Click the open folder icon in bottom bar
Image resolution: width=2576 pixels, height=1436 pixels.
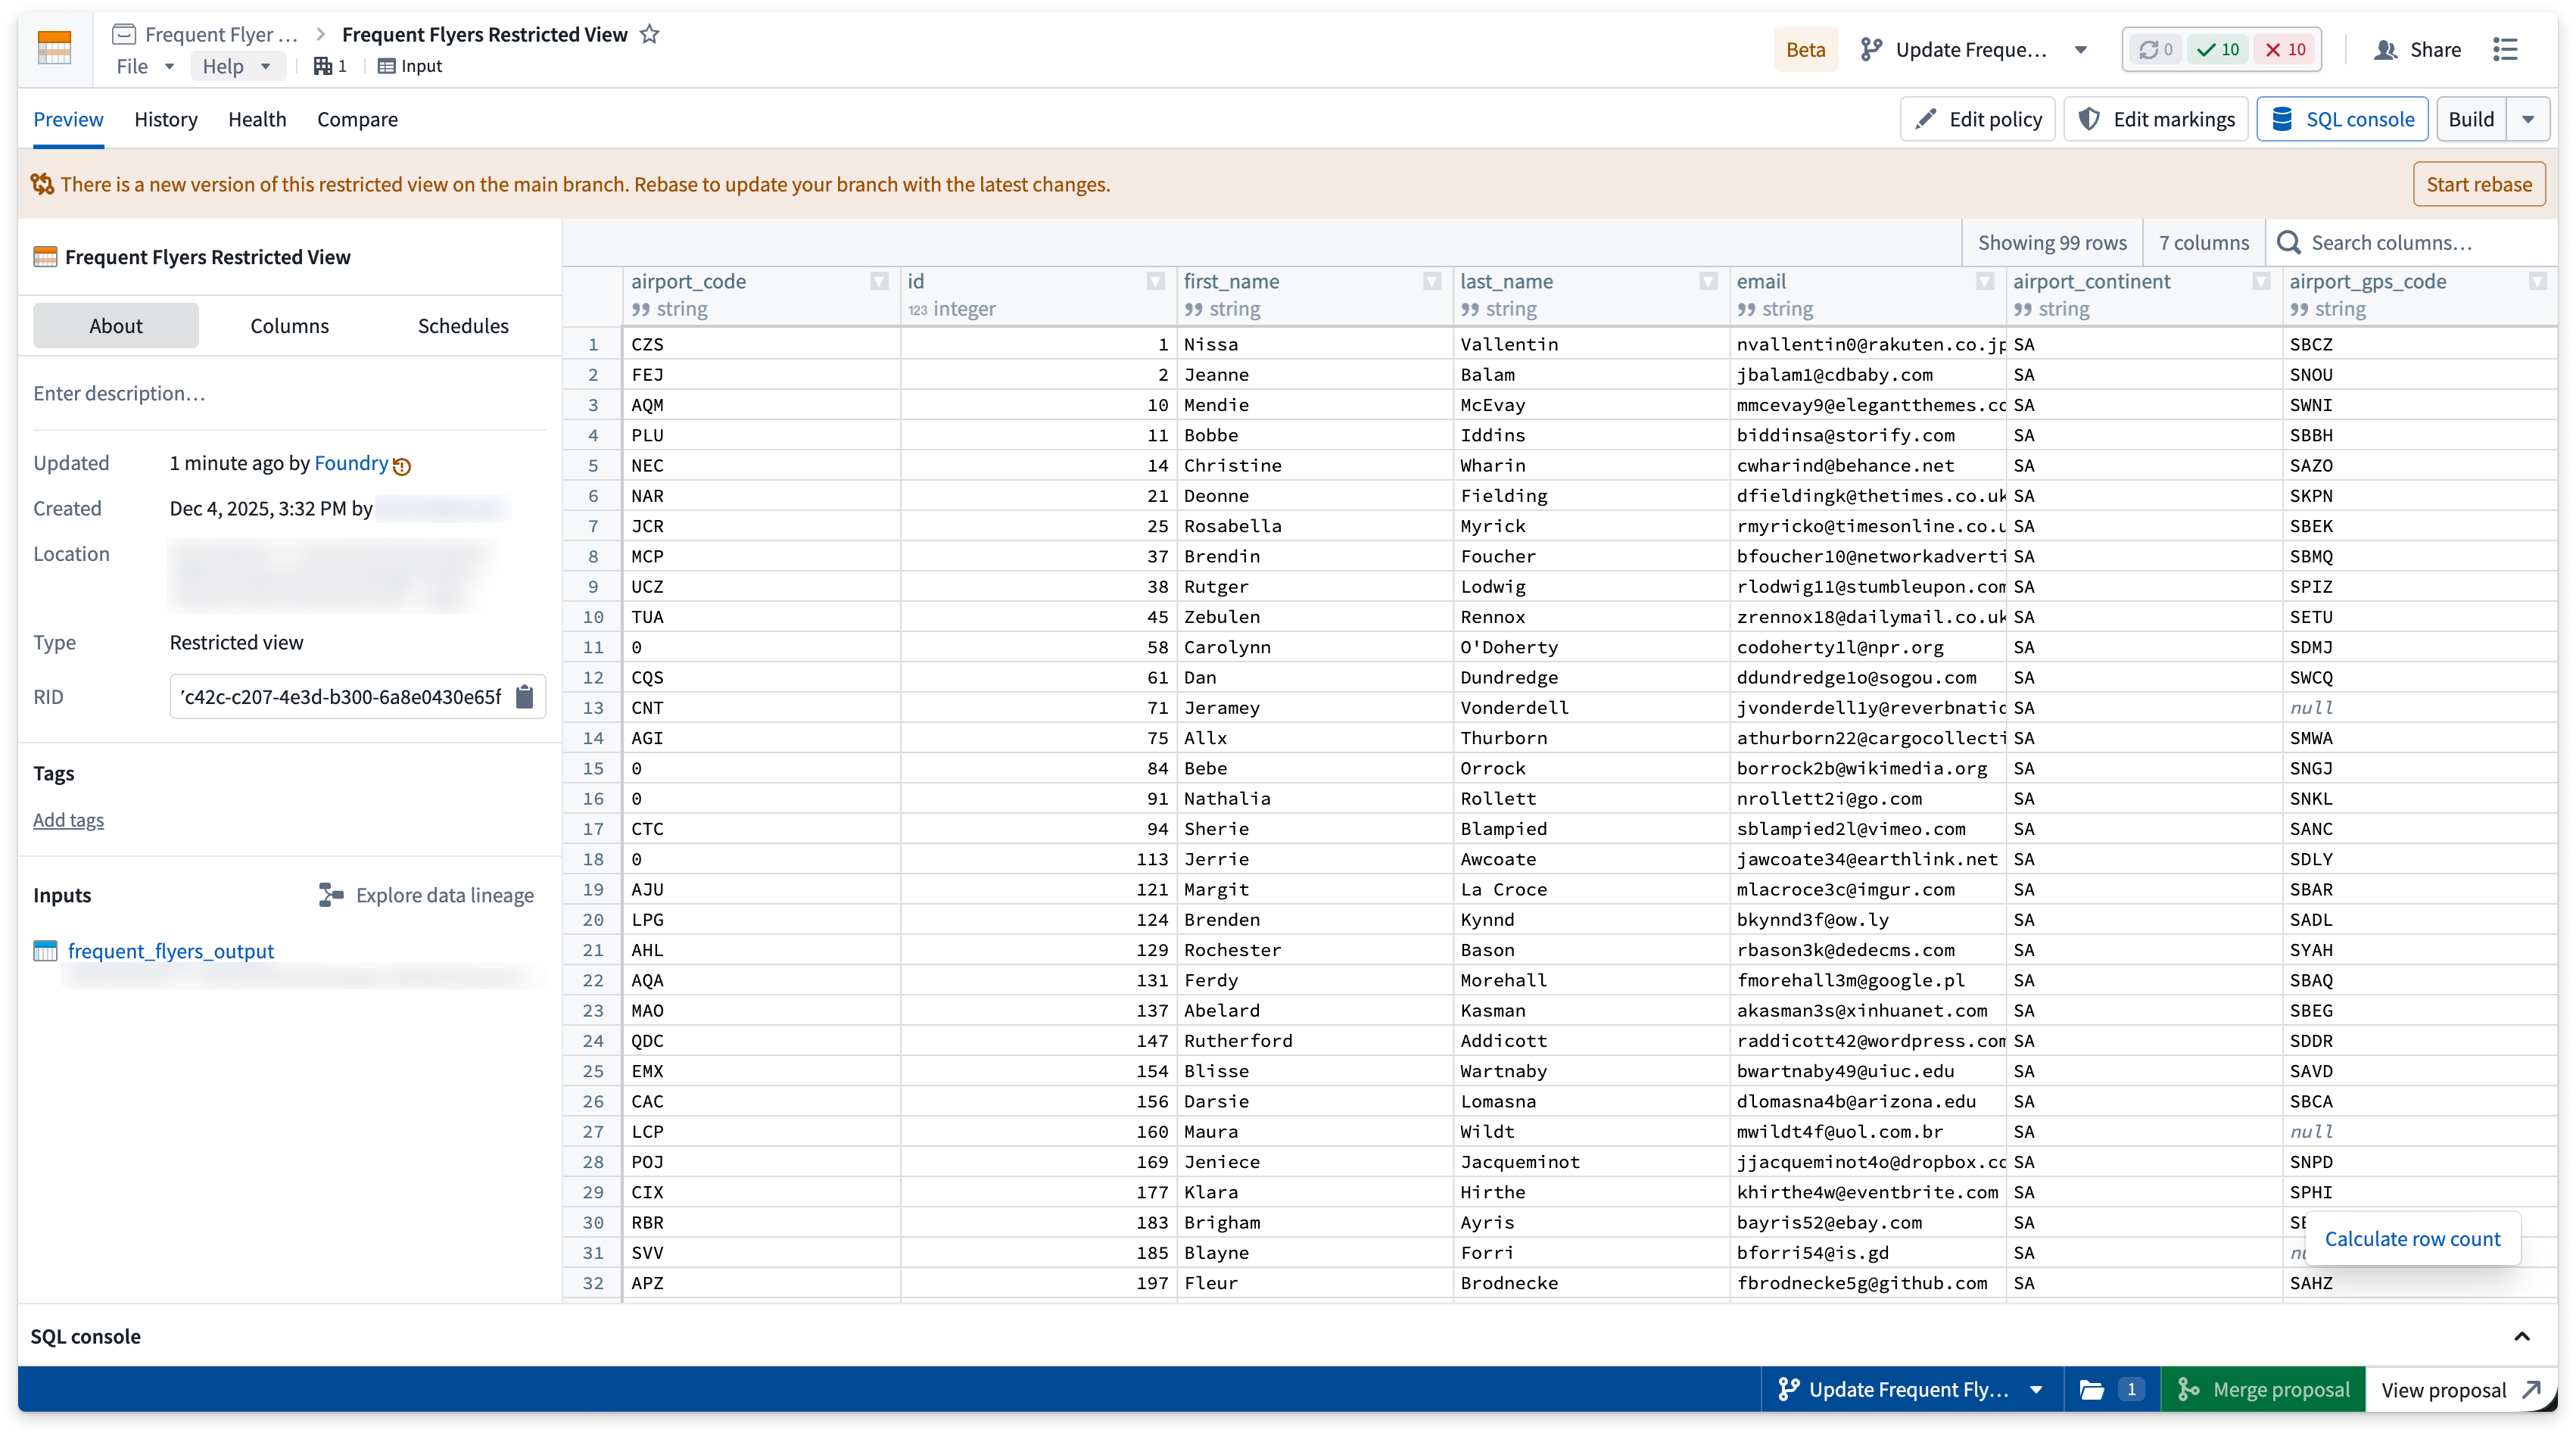(x=2092, y=1390)
